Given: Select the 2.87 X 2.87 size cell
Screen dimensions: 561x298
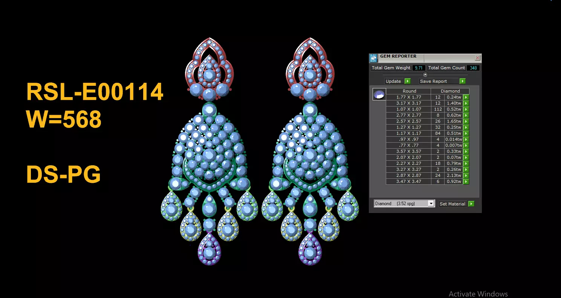Looking at the screenshot, I should tap(409, 175).
